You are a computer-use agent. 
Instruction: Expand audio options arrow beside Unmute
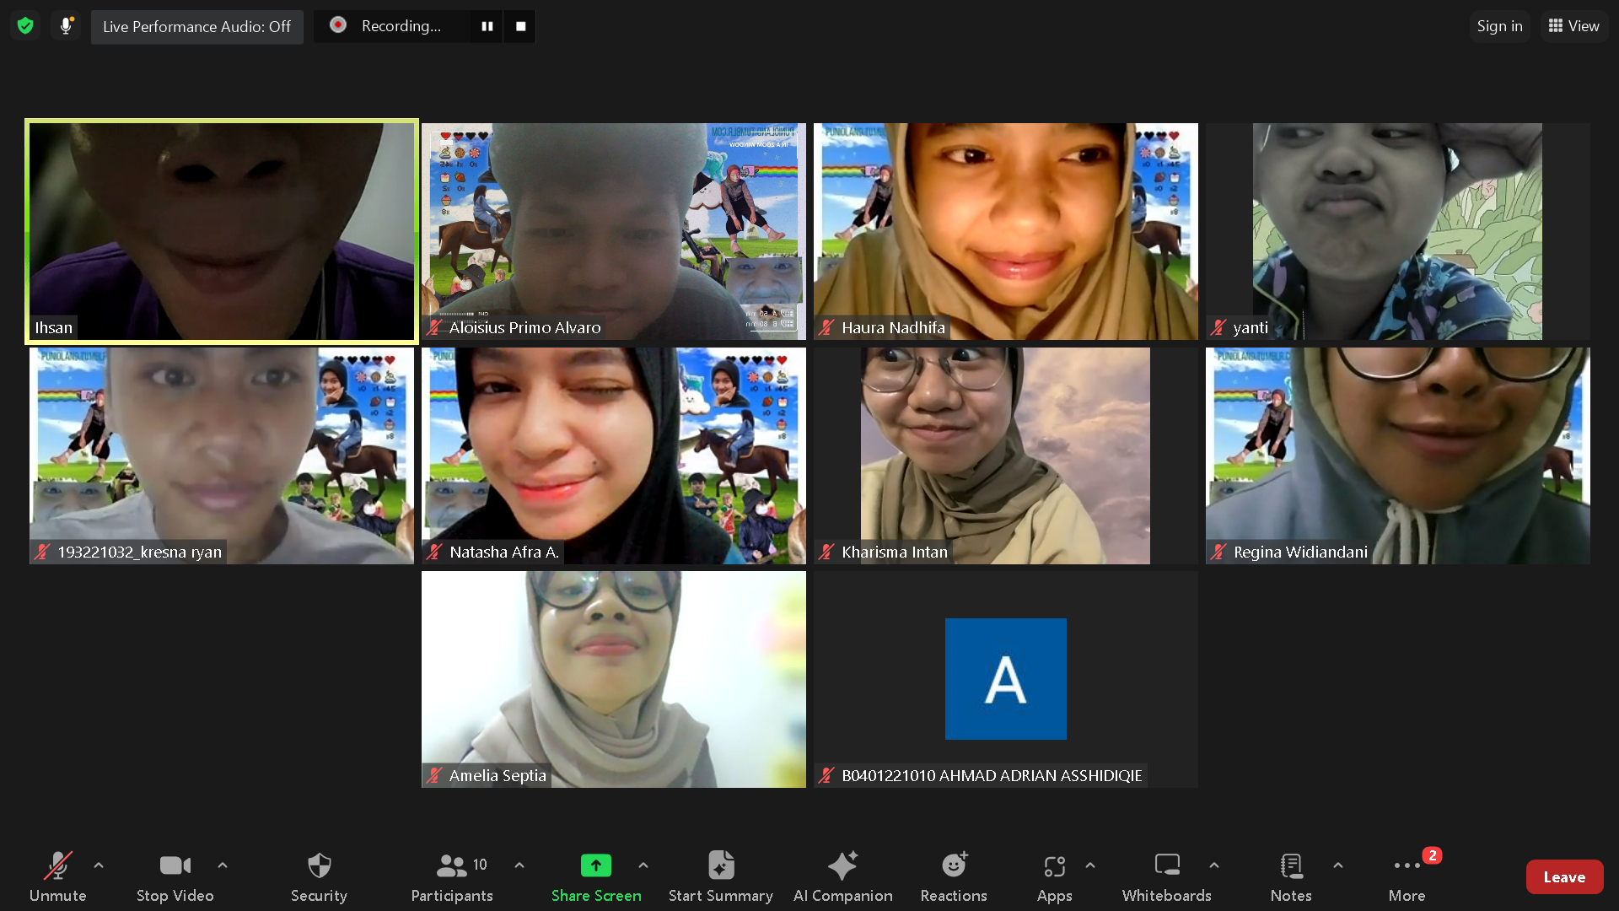[99, 865]
